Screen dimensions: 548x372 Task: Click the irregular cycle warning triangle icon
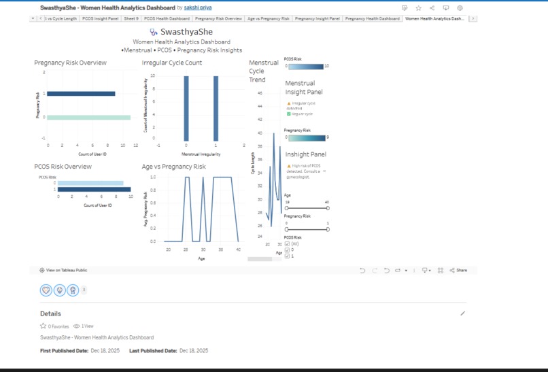point(289,103)
